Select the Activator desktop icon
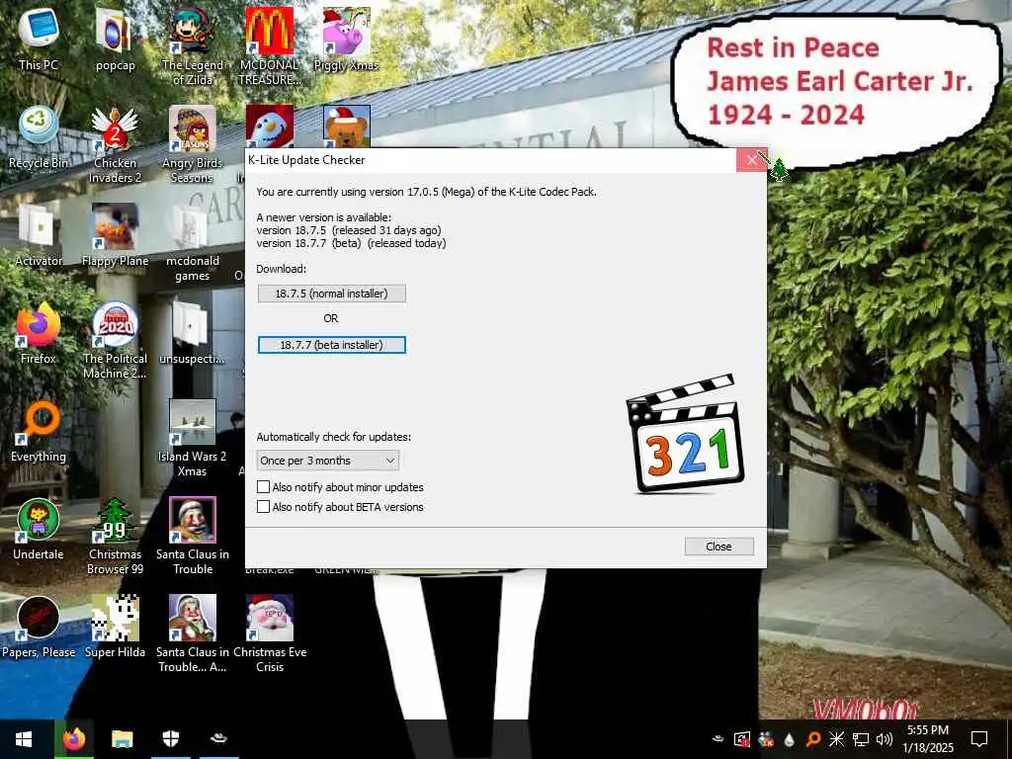1012x759 pixels. (39, 235)
